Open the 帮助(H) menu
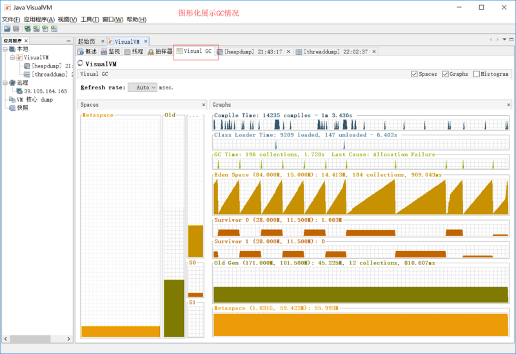Screen dimensions: 516x354 coord(136,20)
